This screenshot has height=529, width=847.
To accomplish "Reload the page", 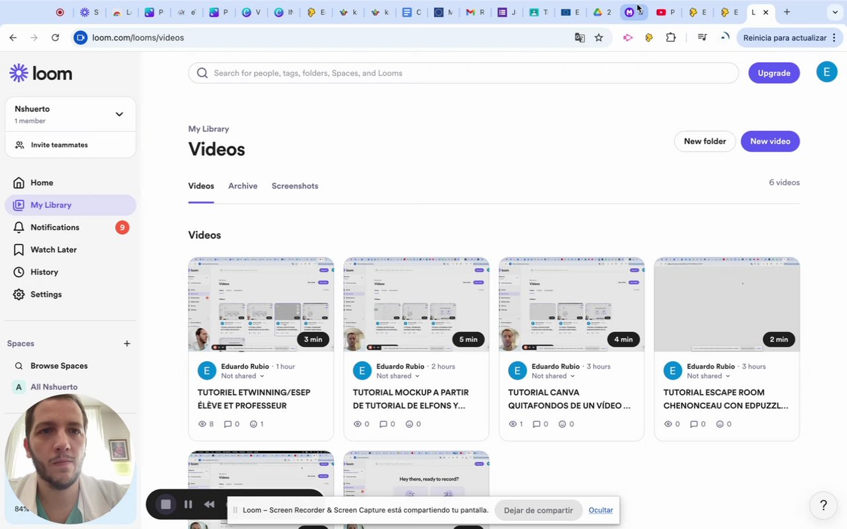I will pyautogui.click(x=56, y=38).
